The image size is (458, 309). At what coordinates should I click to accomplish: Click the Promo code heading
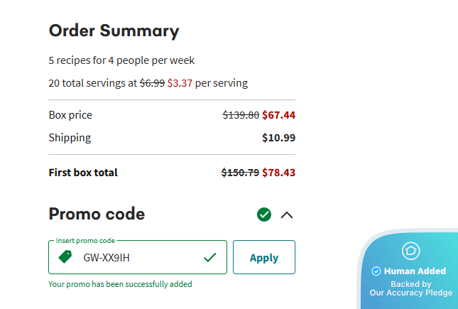97,214
